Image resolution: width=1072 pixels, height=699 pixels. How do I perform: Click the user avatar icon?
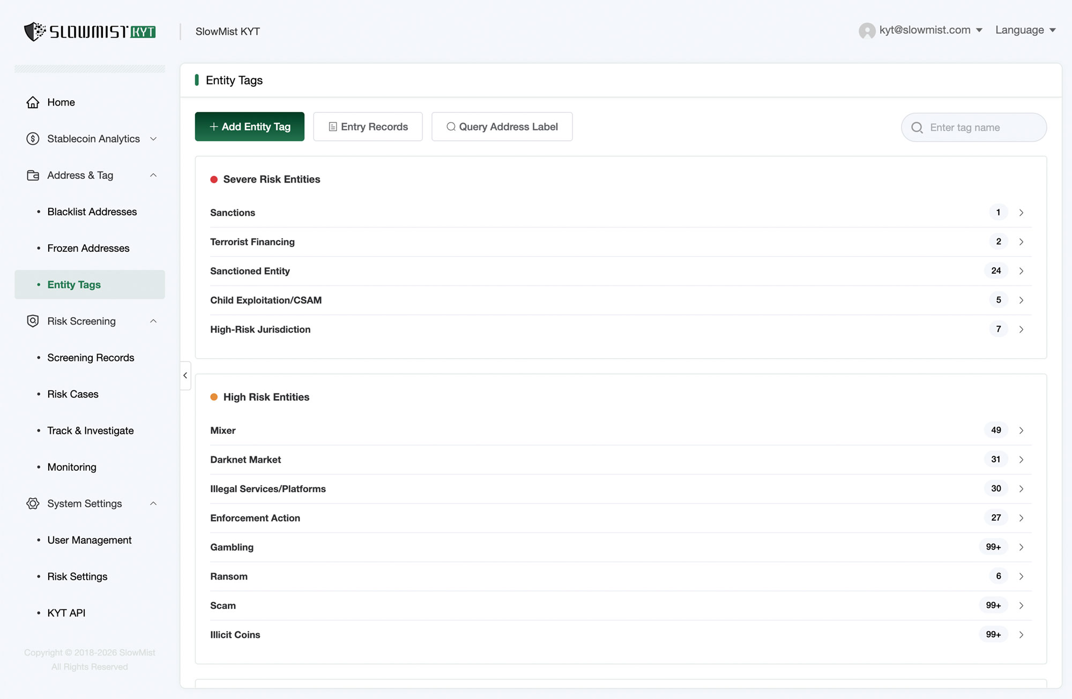(x=867, y=31)
